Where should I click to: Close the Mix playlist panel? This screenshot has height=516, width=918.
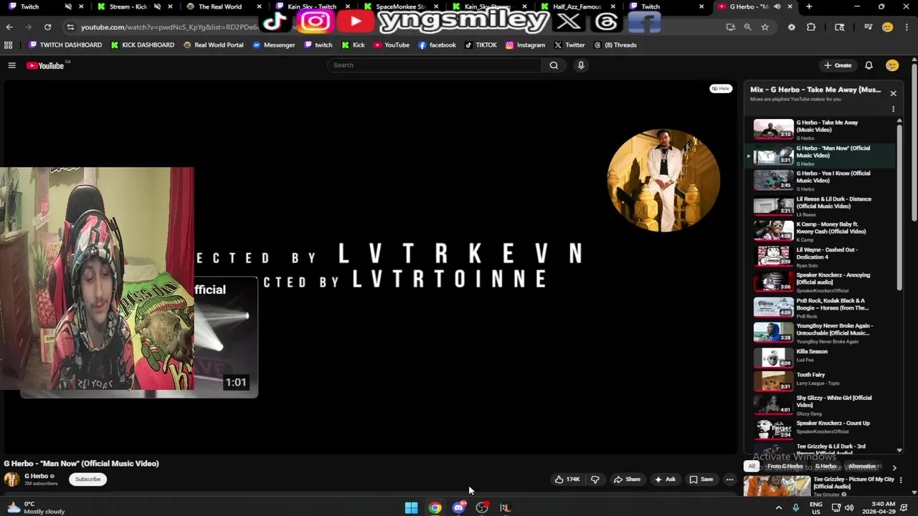tap(893, 93)
